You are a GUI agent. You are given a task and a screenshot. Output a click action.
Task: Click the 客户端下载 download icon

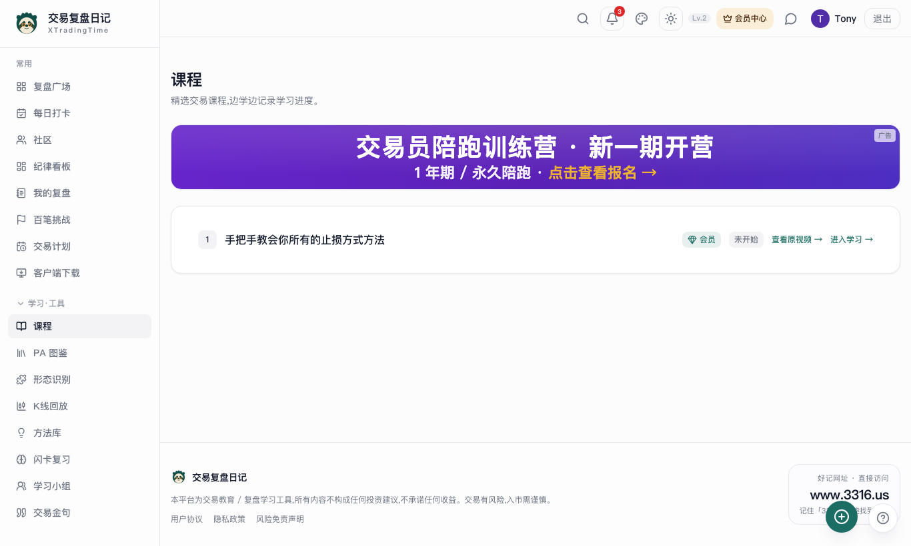pyautogui.click(x=21, y=273)
